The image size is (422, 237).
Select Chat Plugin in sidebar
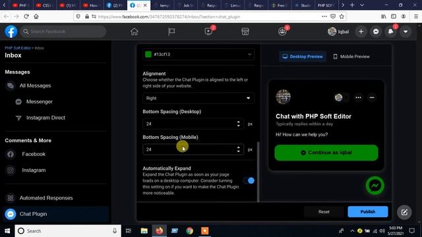click(x=55, y=214)
